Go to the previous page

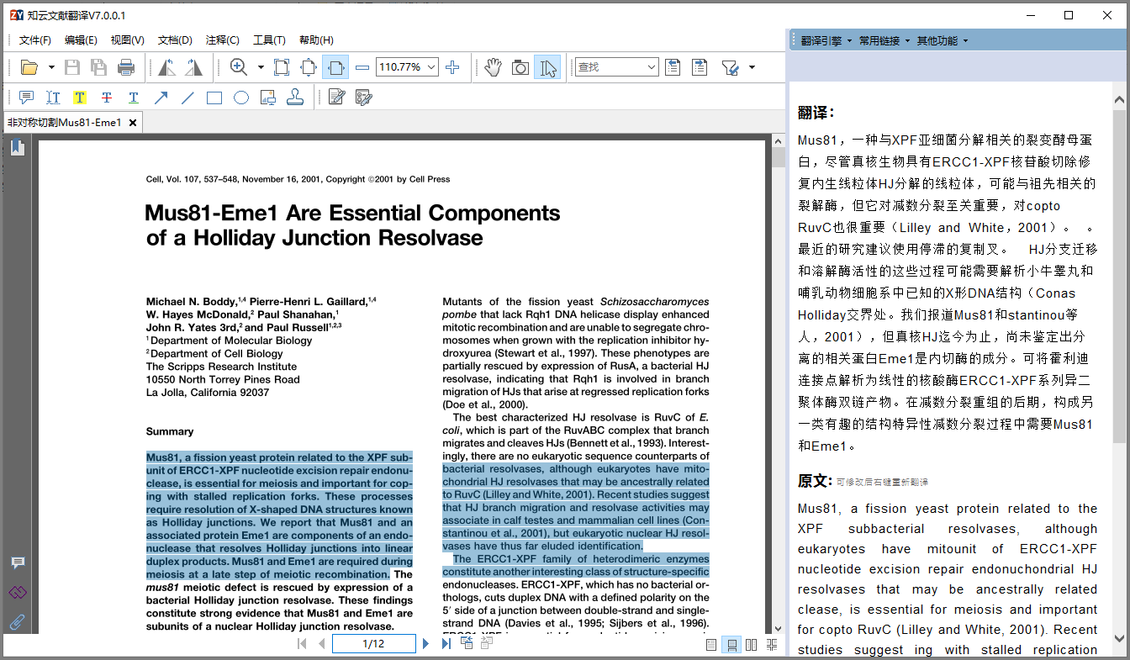(x=321, y=644)
